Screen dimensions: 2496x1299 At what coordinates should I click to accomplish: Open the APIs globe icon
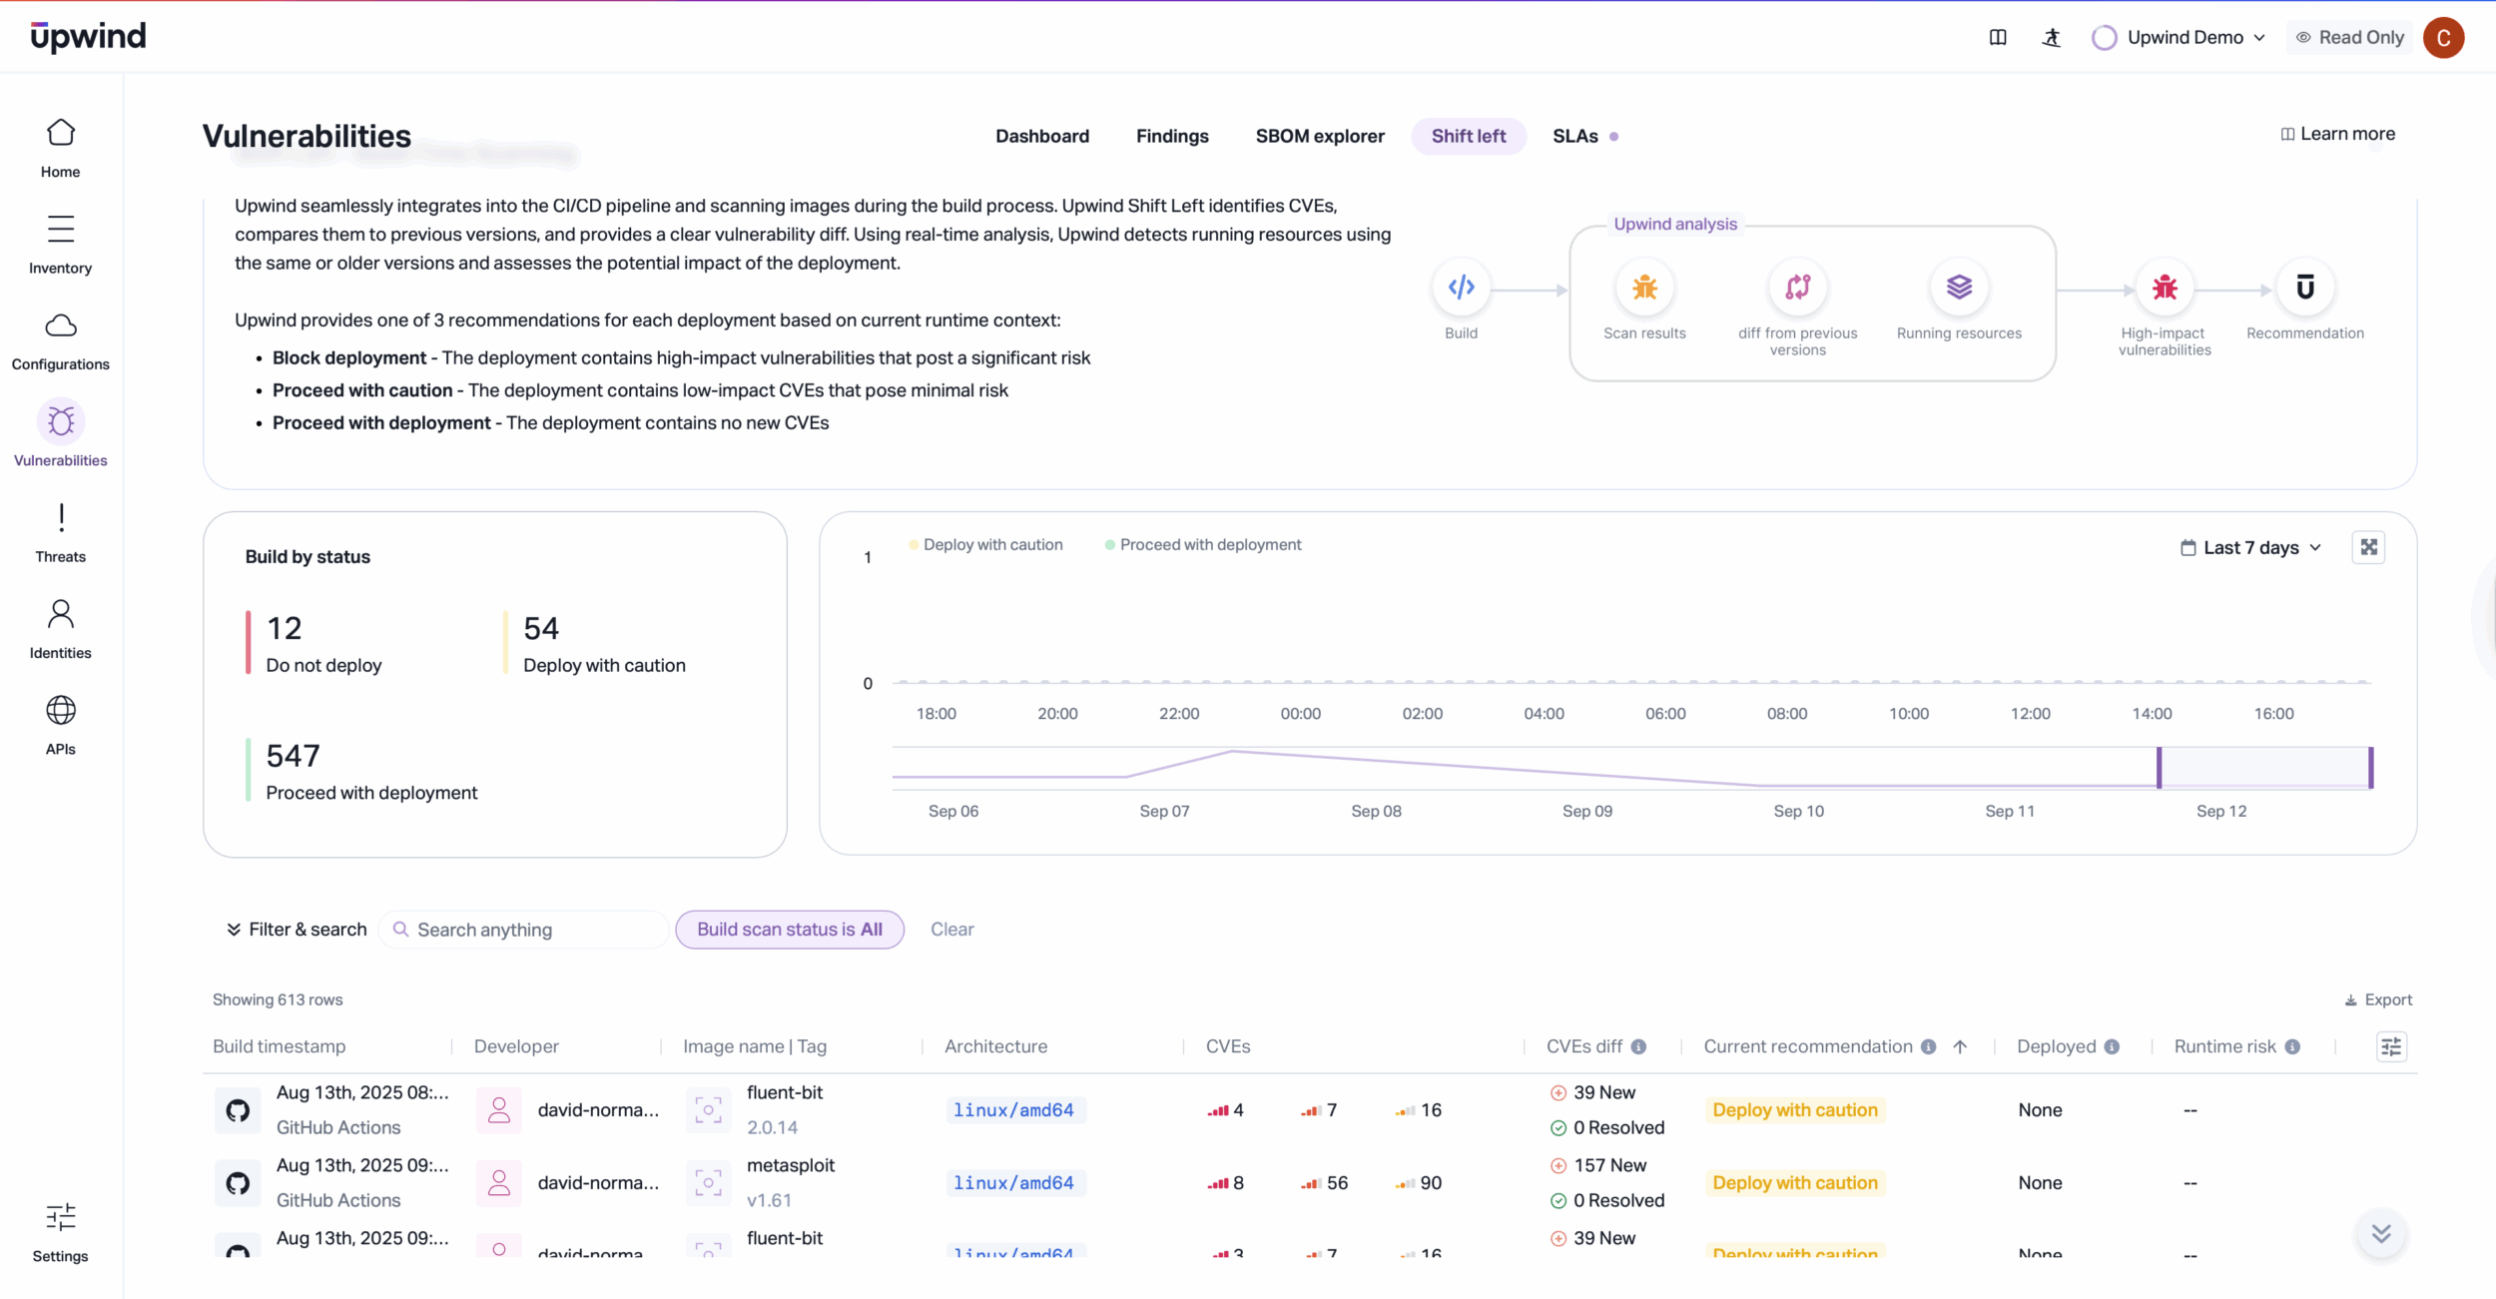pyautogui.click(x=61, y=710)
